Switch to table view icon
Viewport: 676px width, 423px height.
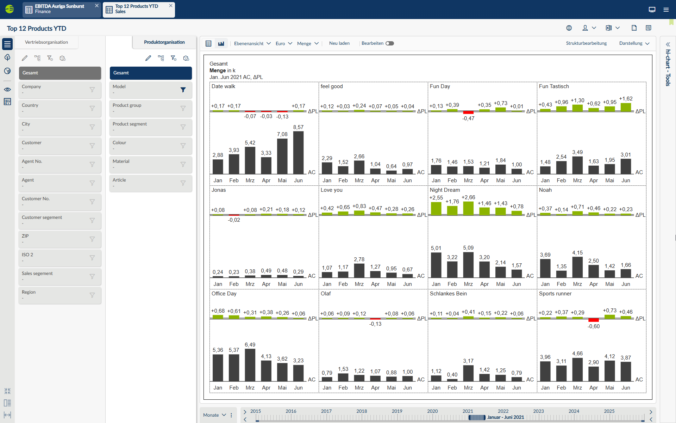(208, 43)
